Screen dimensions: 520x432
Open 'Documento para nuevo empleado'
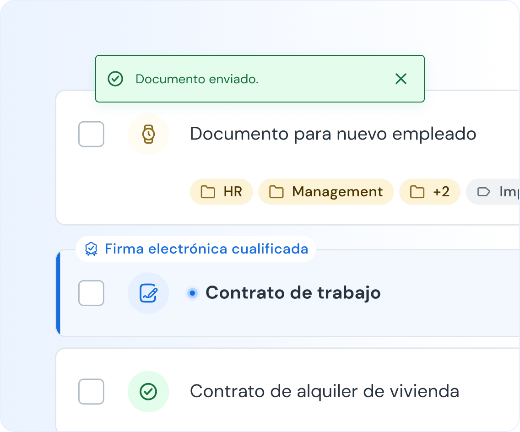[333, 134]
